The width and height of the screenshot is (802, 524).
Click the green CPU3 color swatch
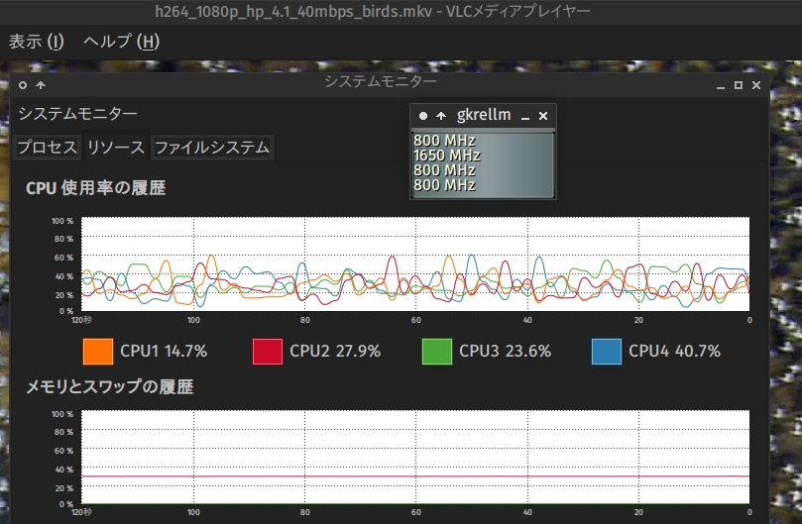(x=437, y=352)
